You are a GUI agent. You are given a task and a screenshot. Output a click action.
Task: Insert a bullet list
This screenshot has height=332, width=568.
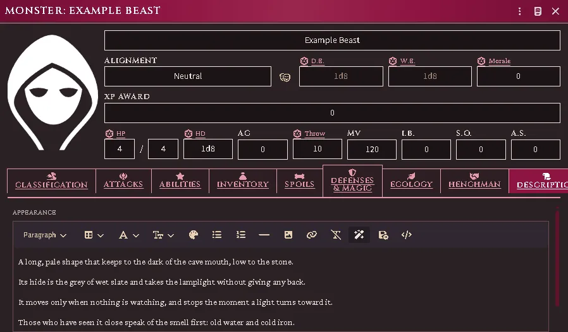(217, 235)
